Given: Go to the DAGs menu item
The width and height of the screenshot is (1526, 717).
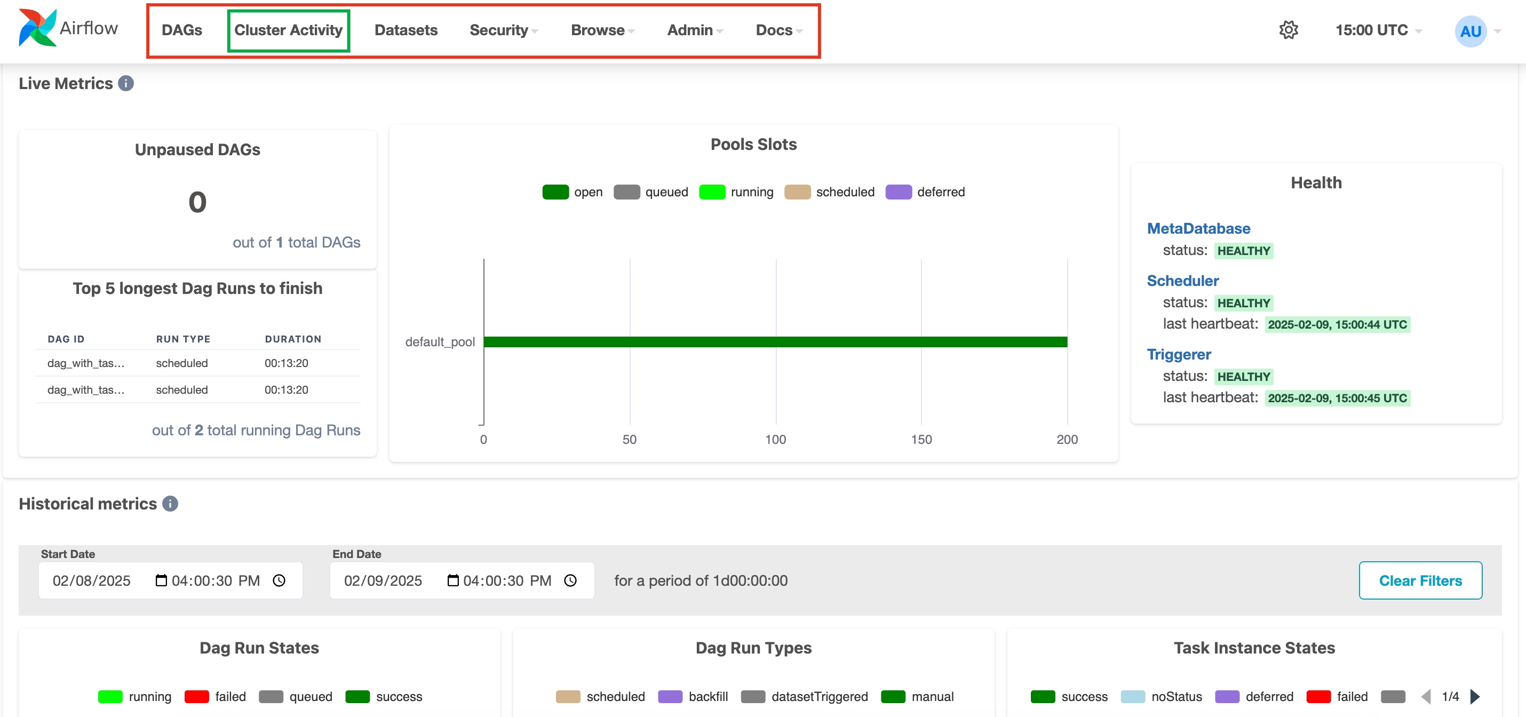Looking at the screenshot, I should [x=182, y=30].
